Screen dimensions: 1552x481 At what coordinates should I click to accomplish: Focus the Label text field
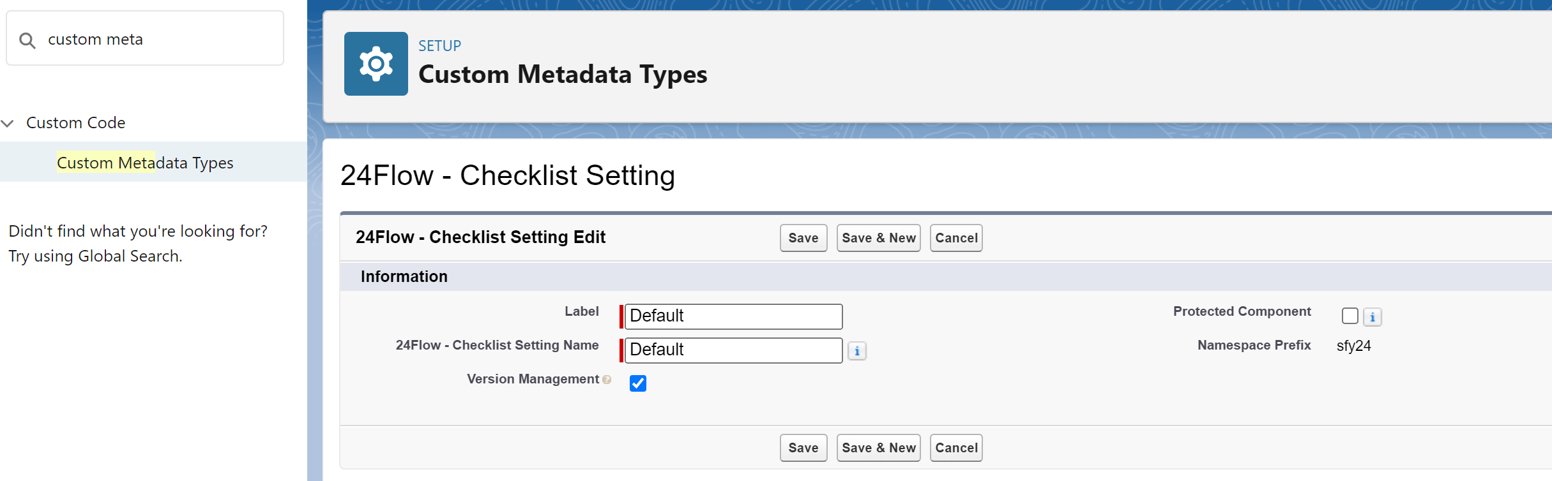(x=733, y=316)
